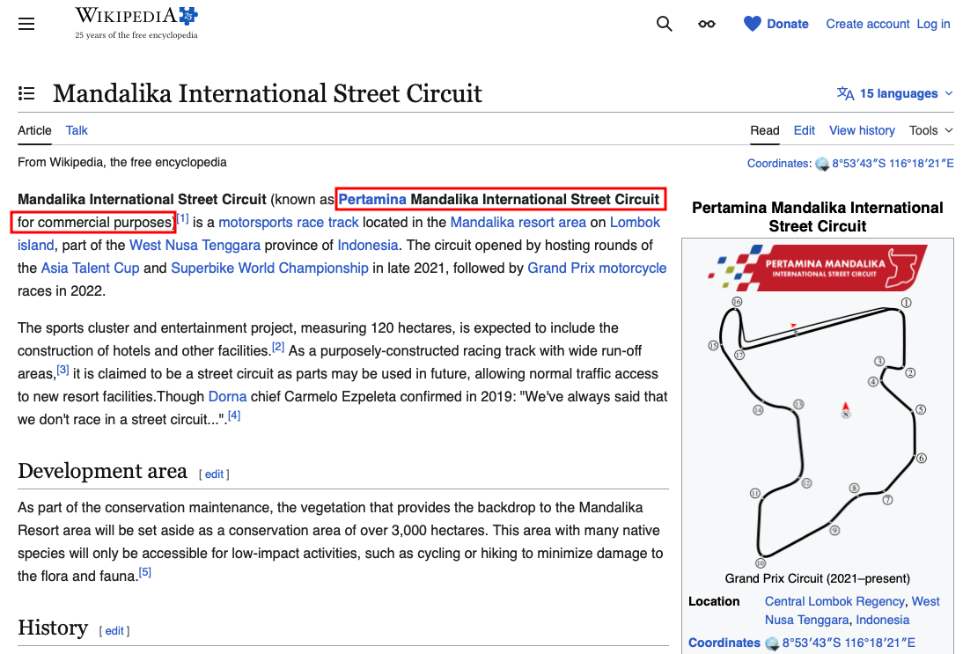
Task: Click top-right coordinates 8°53′43″S link
Action: pos(893,164)
